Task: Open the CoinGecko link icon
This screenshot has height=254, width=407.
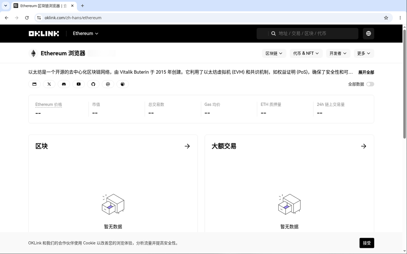Action: click(x=123, y=84)
